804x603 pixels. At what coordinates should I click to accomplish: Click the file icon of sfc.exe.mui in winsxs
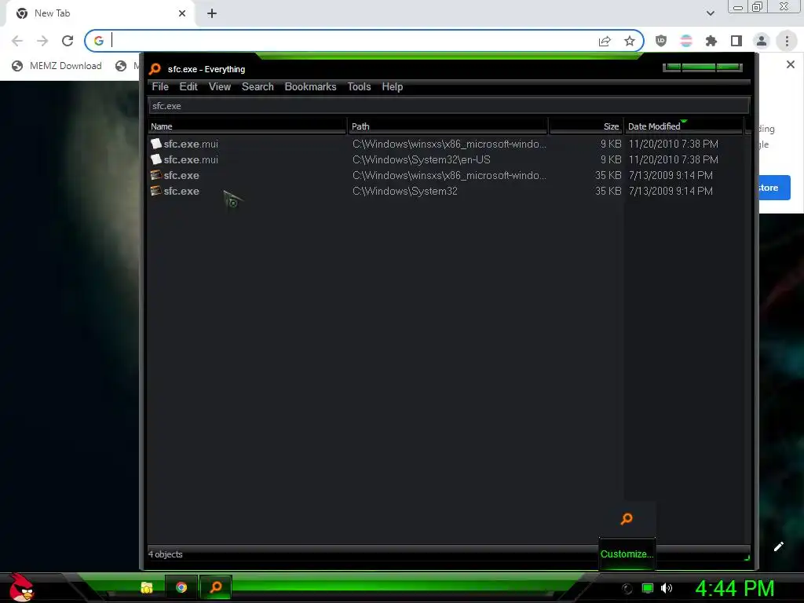(156, 144)
